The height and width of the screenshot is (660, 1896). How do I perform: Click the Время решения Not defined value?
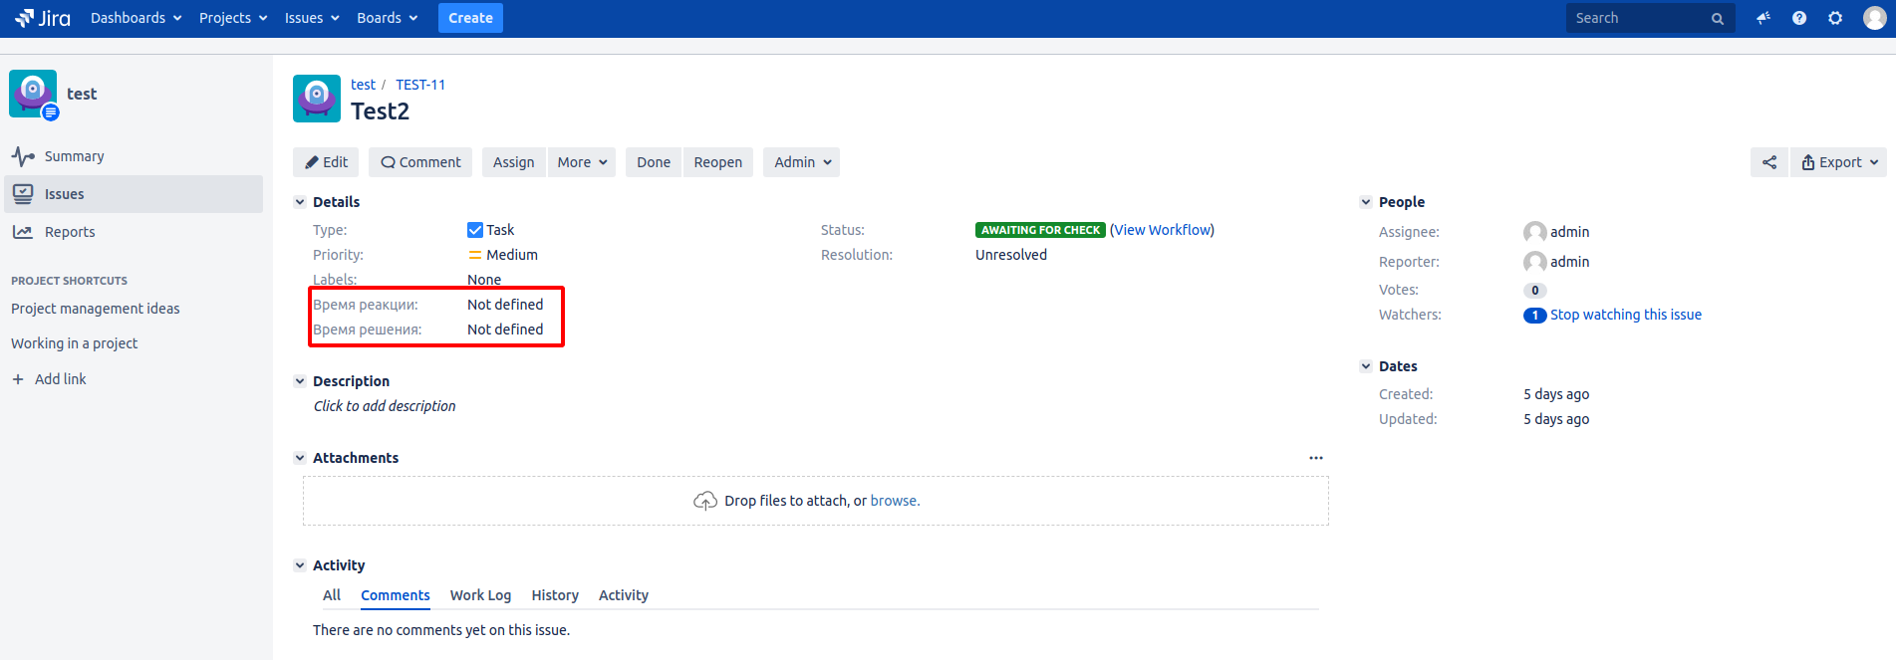(x=505, y=330)
